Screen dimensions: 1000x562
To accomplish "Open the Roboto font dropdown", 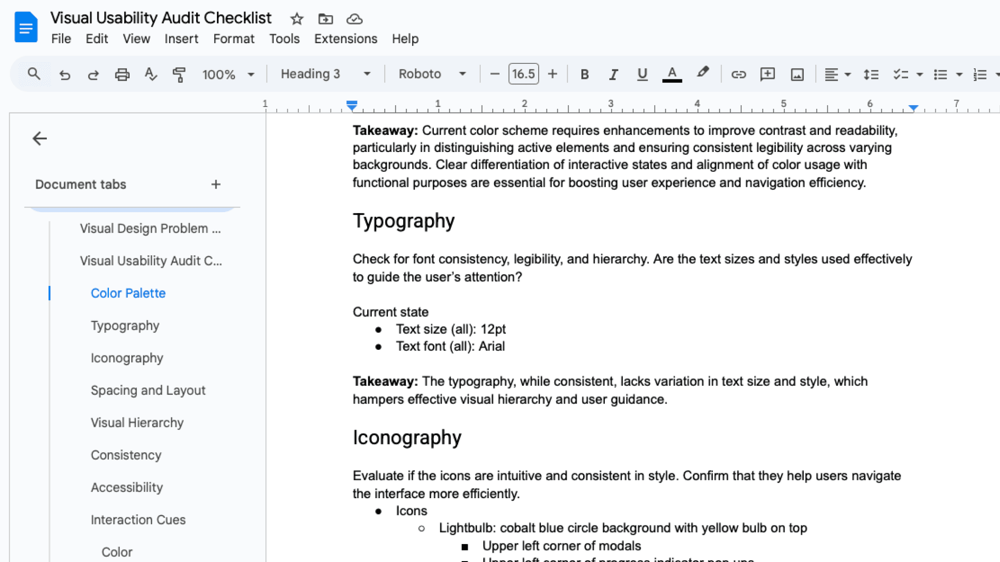I will pos(432,74).
